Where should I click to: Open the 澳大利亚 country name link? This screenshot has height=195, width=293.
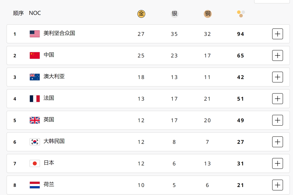click(54, 77)
